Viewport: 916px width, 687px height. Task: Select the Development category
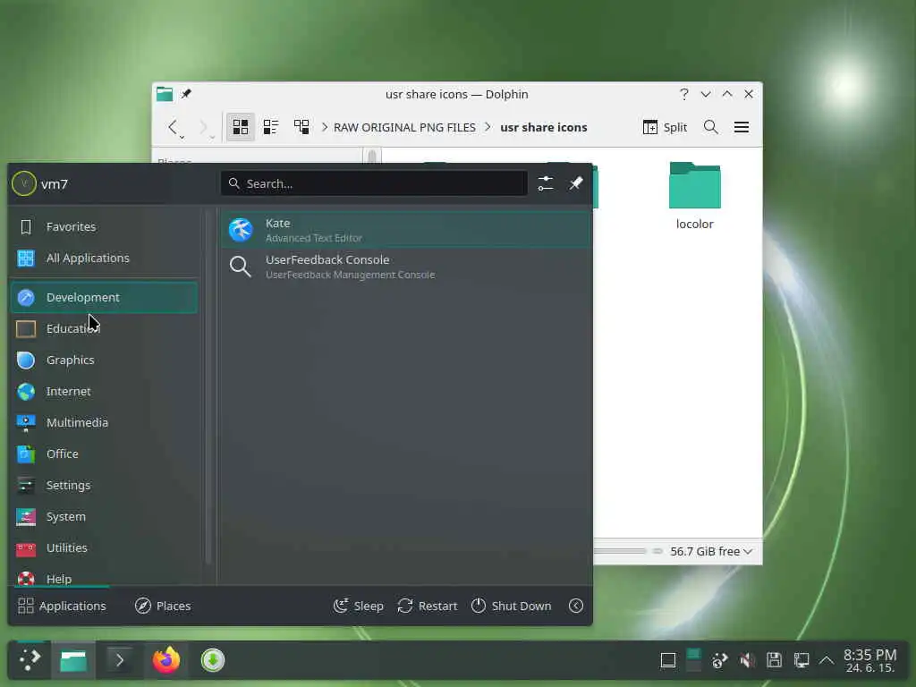[104, 297]
